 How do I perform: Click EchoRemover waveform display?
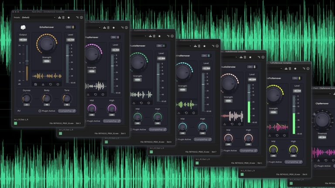pyautogui.click(x=47, y=76)
